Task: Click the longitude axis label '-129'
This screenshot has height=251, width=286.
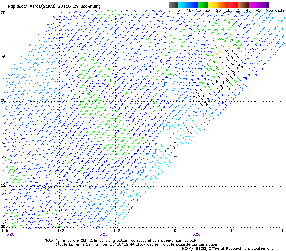Action: pos(115,231)
